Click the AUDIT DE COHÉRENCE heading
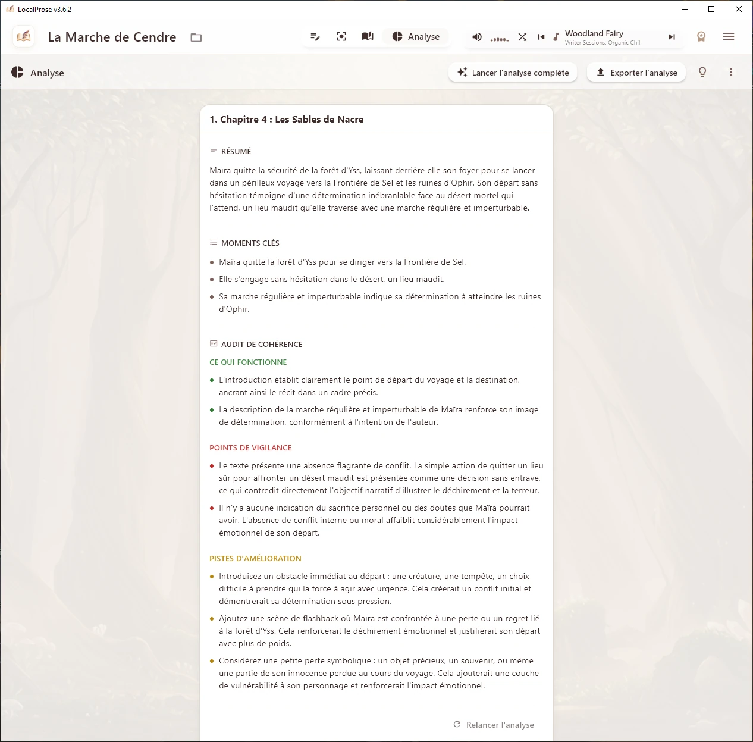This screenshot has height=742, width=753. (262, 344)
